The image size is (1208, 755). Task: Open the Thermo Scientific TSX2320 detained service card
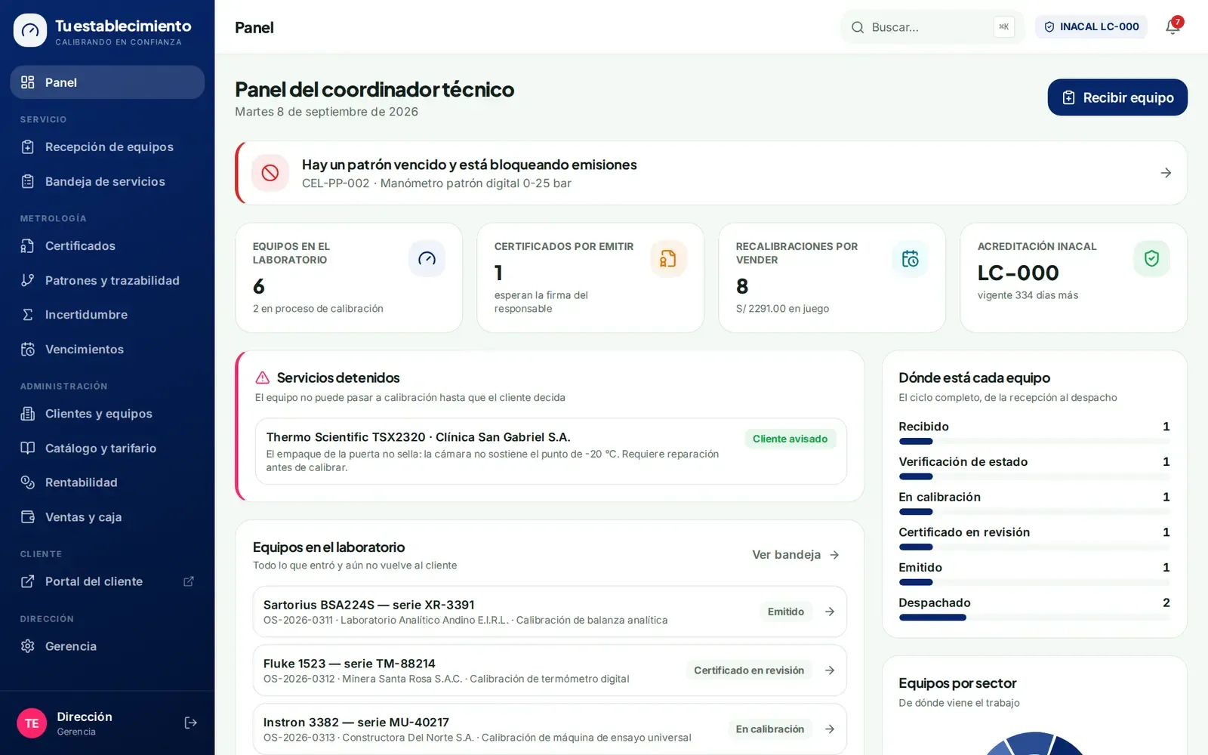(550, 451)
